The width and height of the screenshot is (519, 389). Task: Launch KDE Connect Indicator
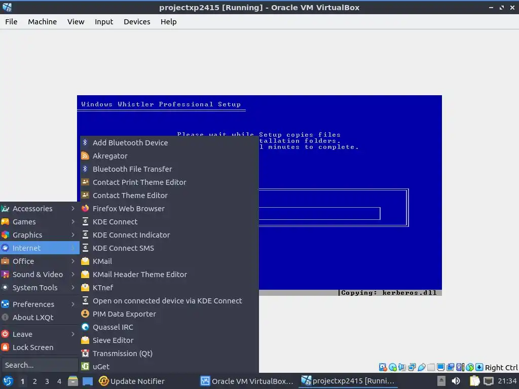point(169,235)
